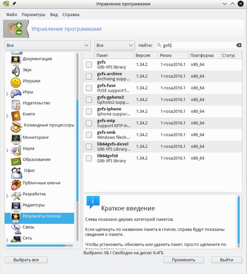The width and height of the screenshot is (247, 274).
Task: Select the gvfs-gphoto2 checkbox
Action: click(89, 100)
